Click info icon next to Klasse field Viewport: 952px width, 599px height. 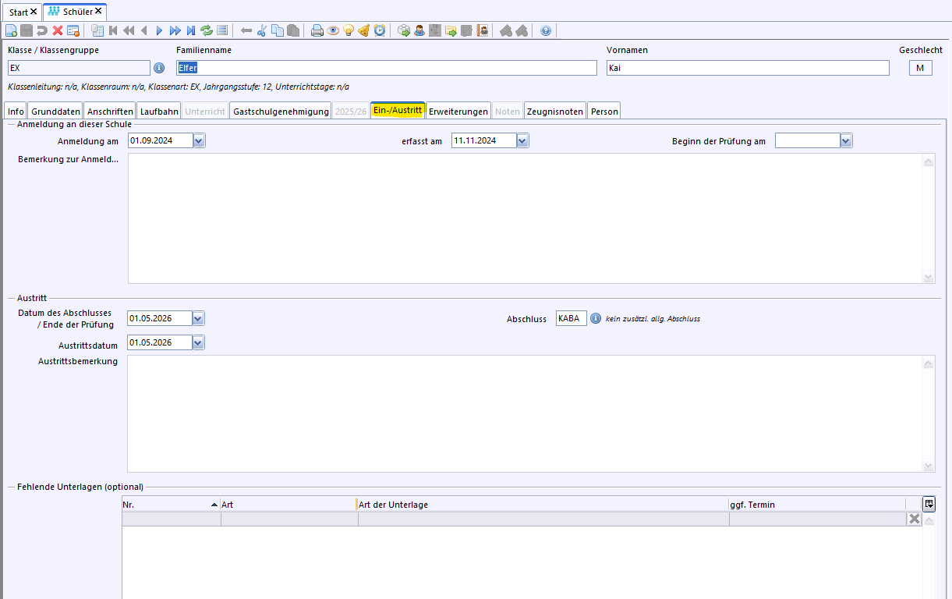click(159, 68)
